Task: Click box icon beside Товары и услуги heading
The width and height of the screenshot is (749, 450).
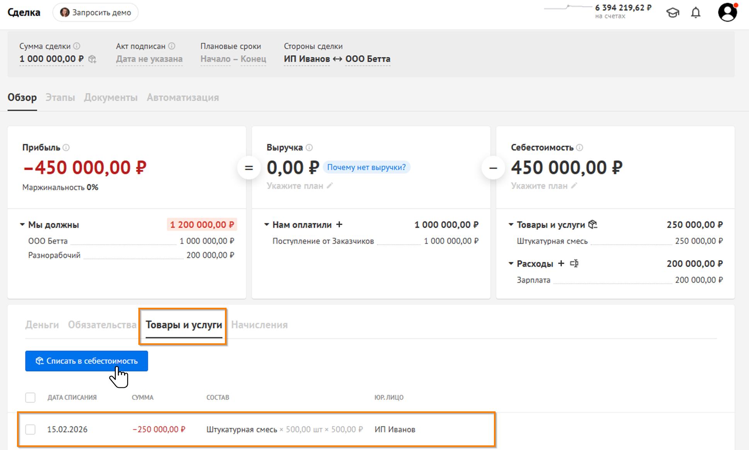Action: point(592,225)
